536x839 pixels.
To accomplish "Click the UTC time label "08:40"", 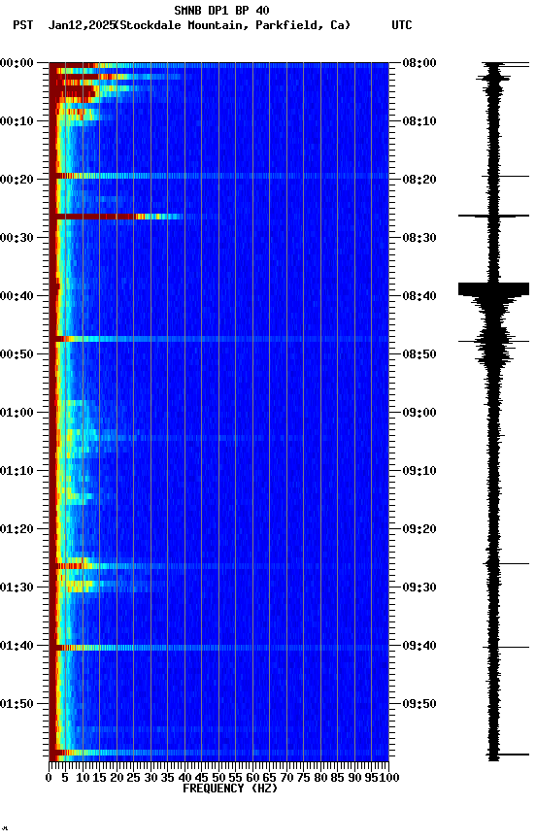I will click(x=419, y=296).
